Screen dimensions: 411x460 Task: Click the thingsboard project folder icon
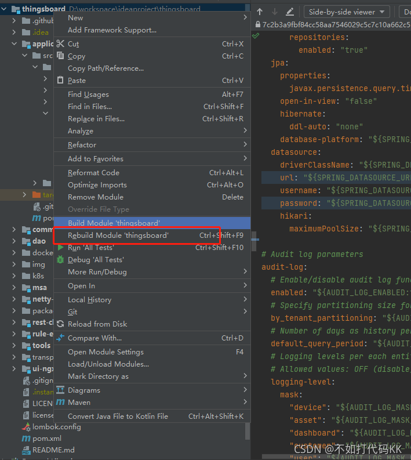pyautogui.click(x=16, y=9)
